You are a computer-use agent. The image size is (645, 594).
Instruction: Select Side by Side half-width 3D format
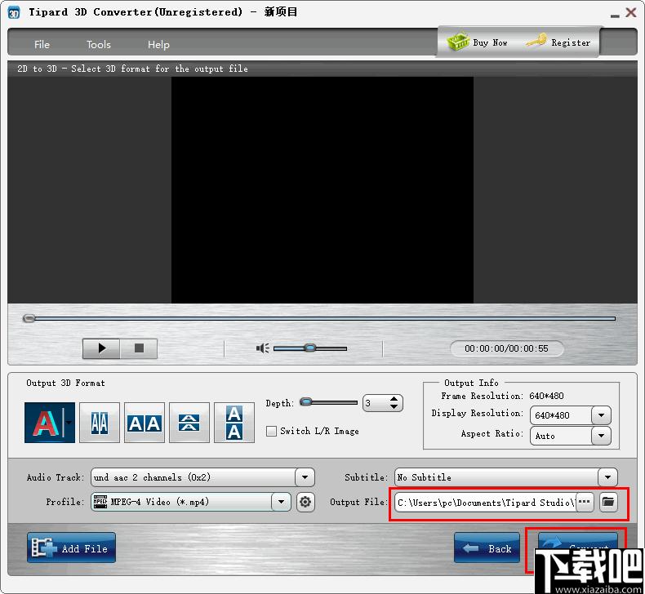(100, 423)
